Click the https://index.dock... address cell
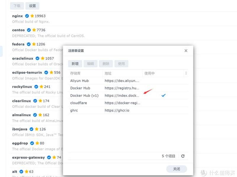This screenshot has height=177, width=237. point(122,95)
